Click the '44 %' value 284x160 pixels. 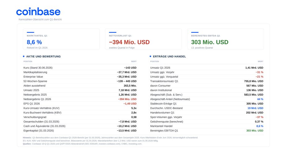[x=260, y=99]
